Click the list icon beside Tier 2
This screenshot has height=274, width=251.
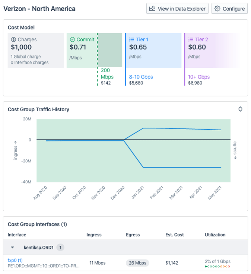(x=191, y=39)
